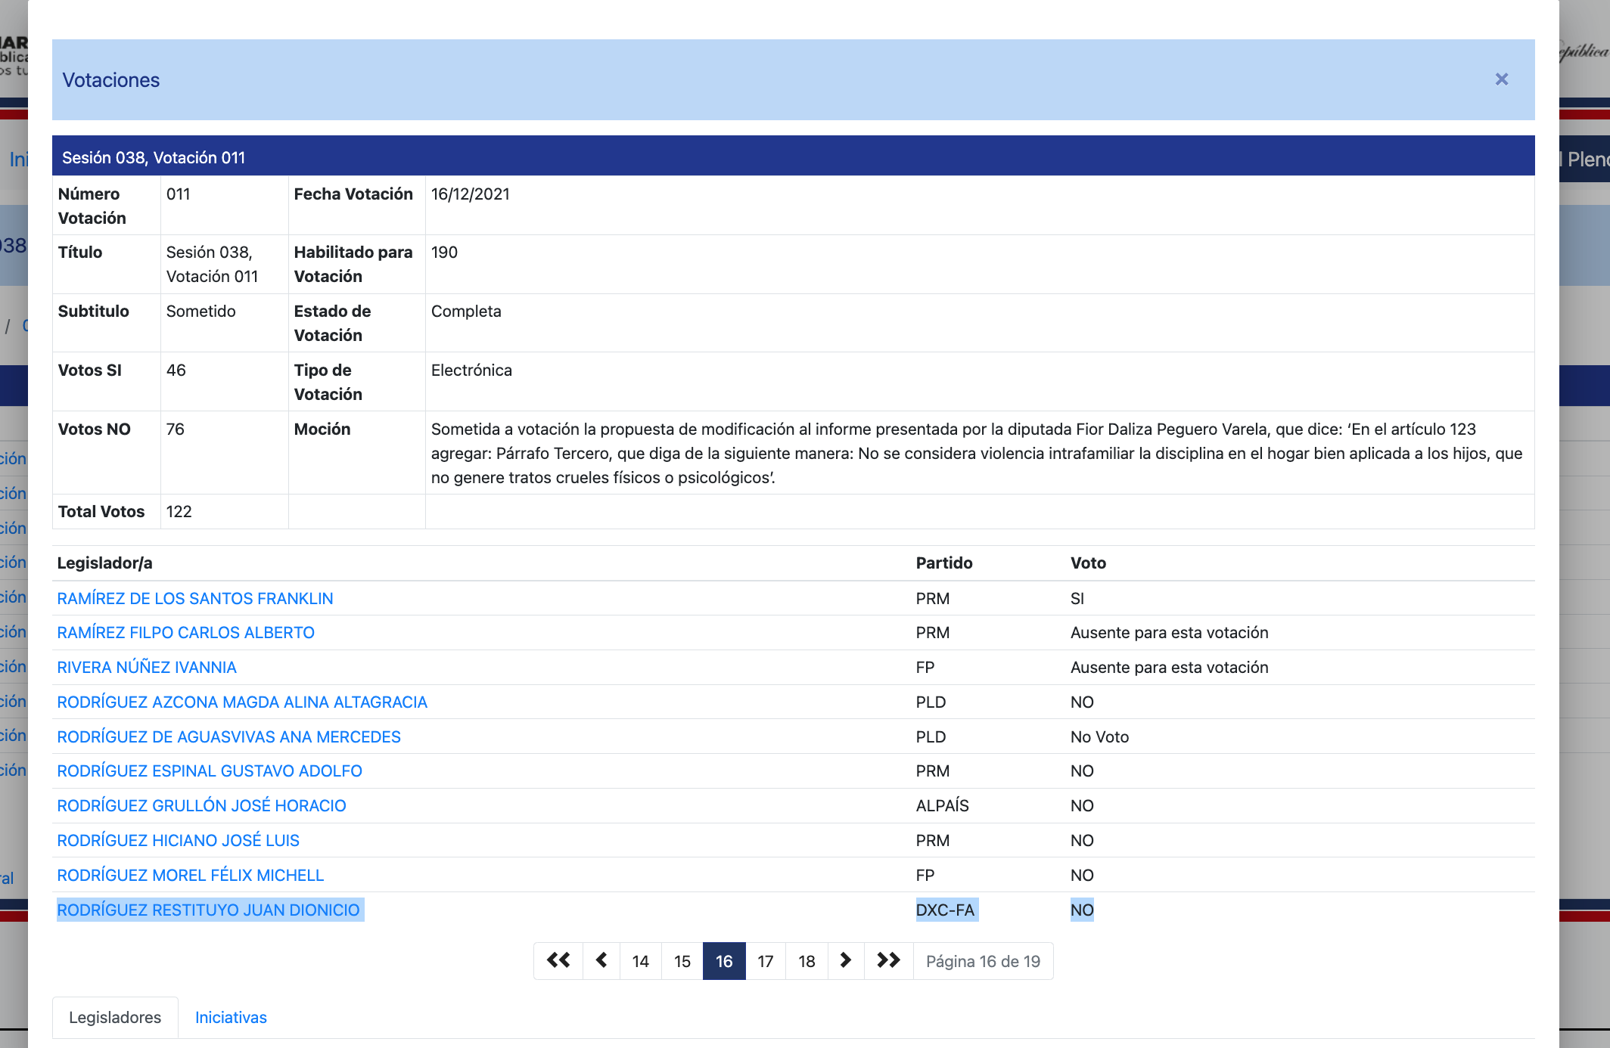Go to previous page with left arrow
Viewport: 1610px width, 1048px height.
(601, 960)
